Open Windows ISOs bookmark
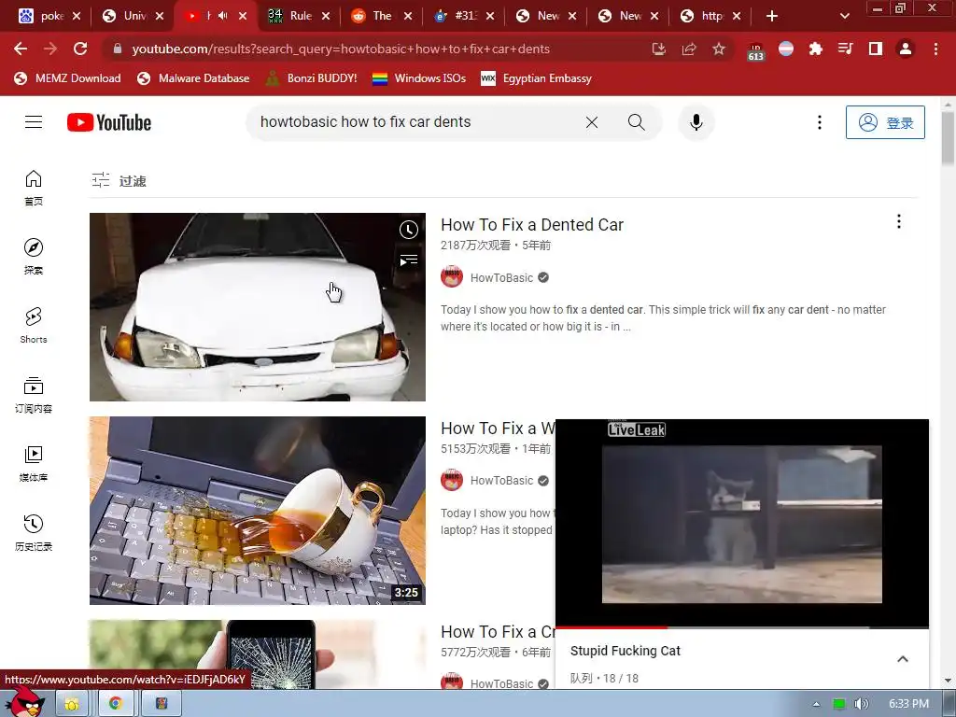 (x=419, y=78)
